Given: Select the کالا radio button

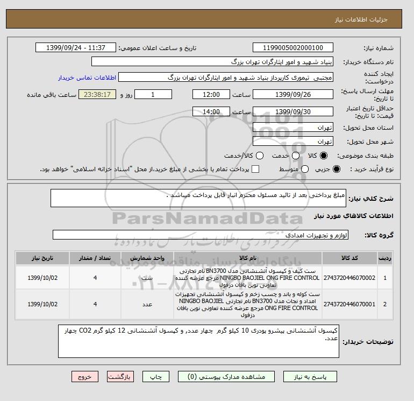Looking at the screenshot, I should tap(324, 156).
